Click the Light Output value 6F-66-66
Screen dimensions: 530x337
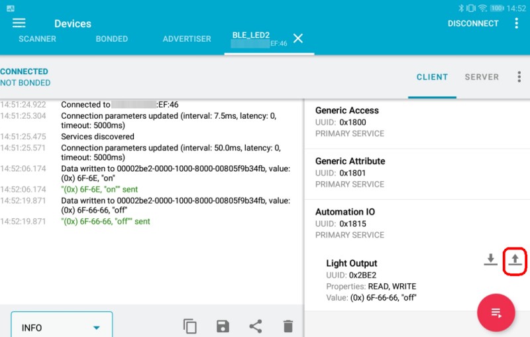click(x=384, y=298)
